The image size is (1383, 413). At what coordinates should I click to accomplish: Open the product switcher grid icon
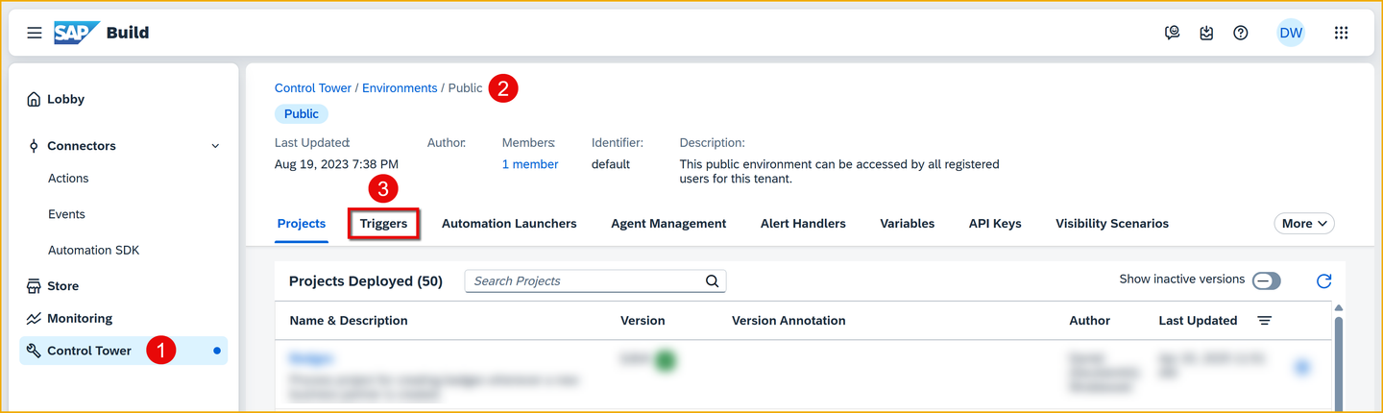1342,33
